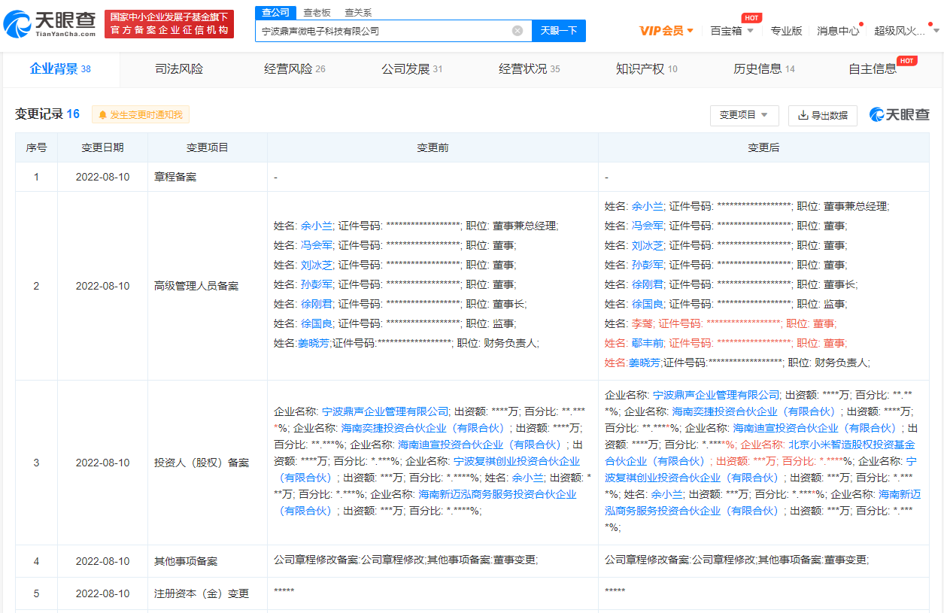This screenshot has width=944, height=613.
Task: Click 徐国良 link in 变更前 column
Action: coord(317,323)
